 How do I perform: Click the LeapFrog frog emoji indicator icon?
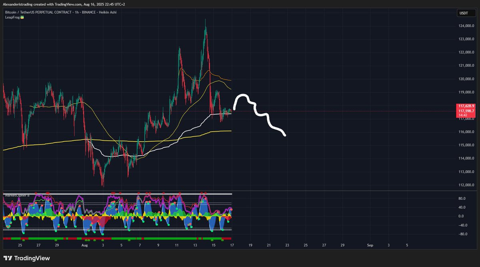click(22, 16)
